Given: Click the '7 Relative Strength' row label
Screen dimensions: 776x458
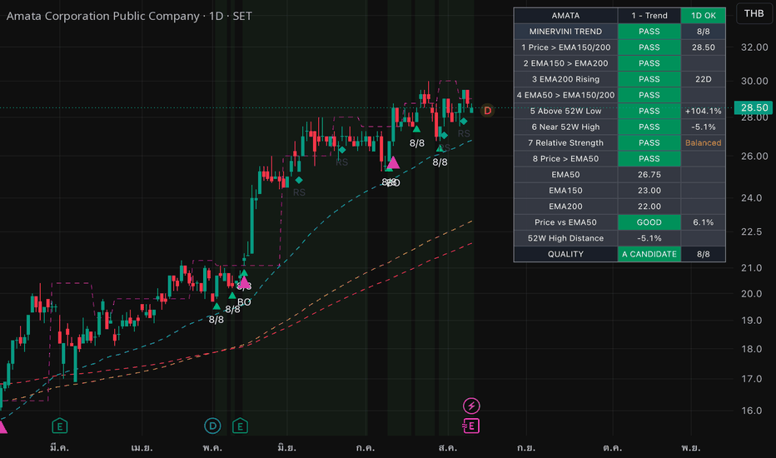Looking at the screenshot, I should 565,142.
